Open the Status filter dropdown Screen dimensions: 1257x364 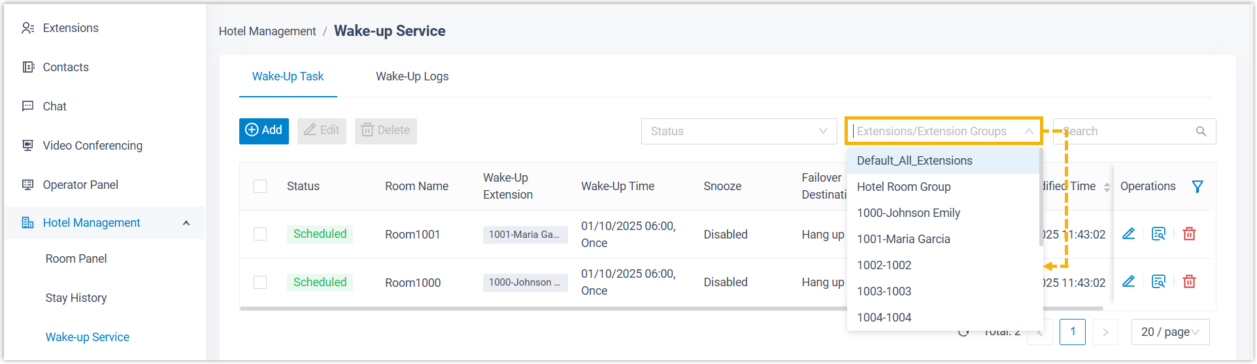pos(739,131)
